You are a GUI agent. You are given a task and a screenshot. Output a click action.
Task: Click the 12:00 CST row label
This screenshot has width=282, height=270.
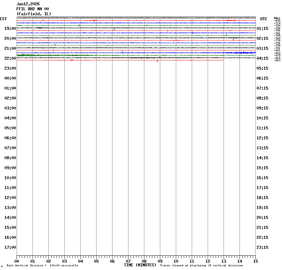click(10, 198)
